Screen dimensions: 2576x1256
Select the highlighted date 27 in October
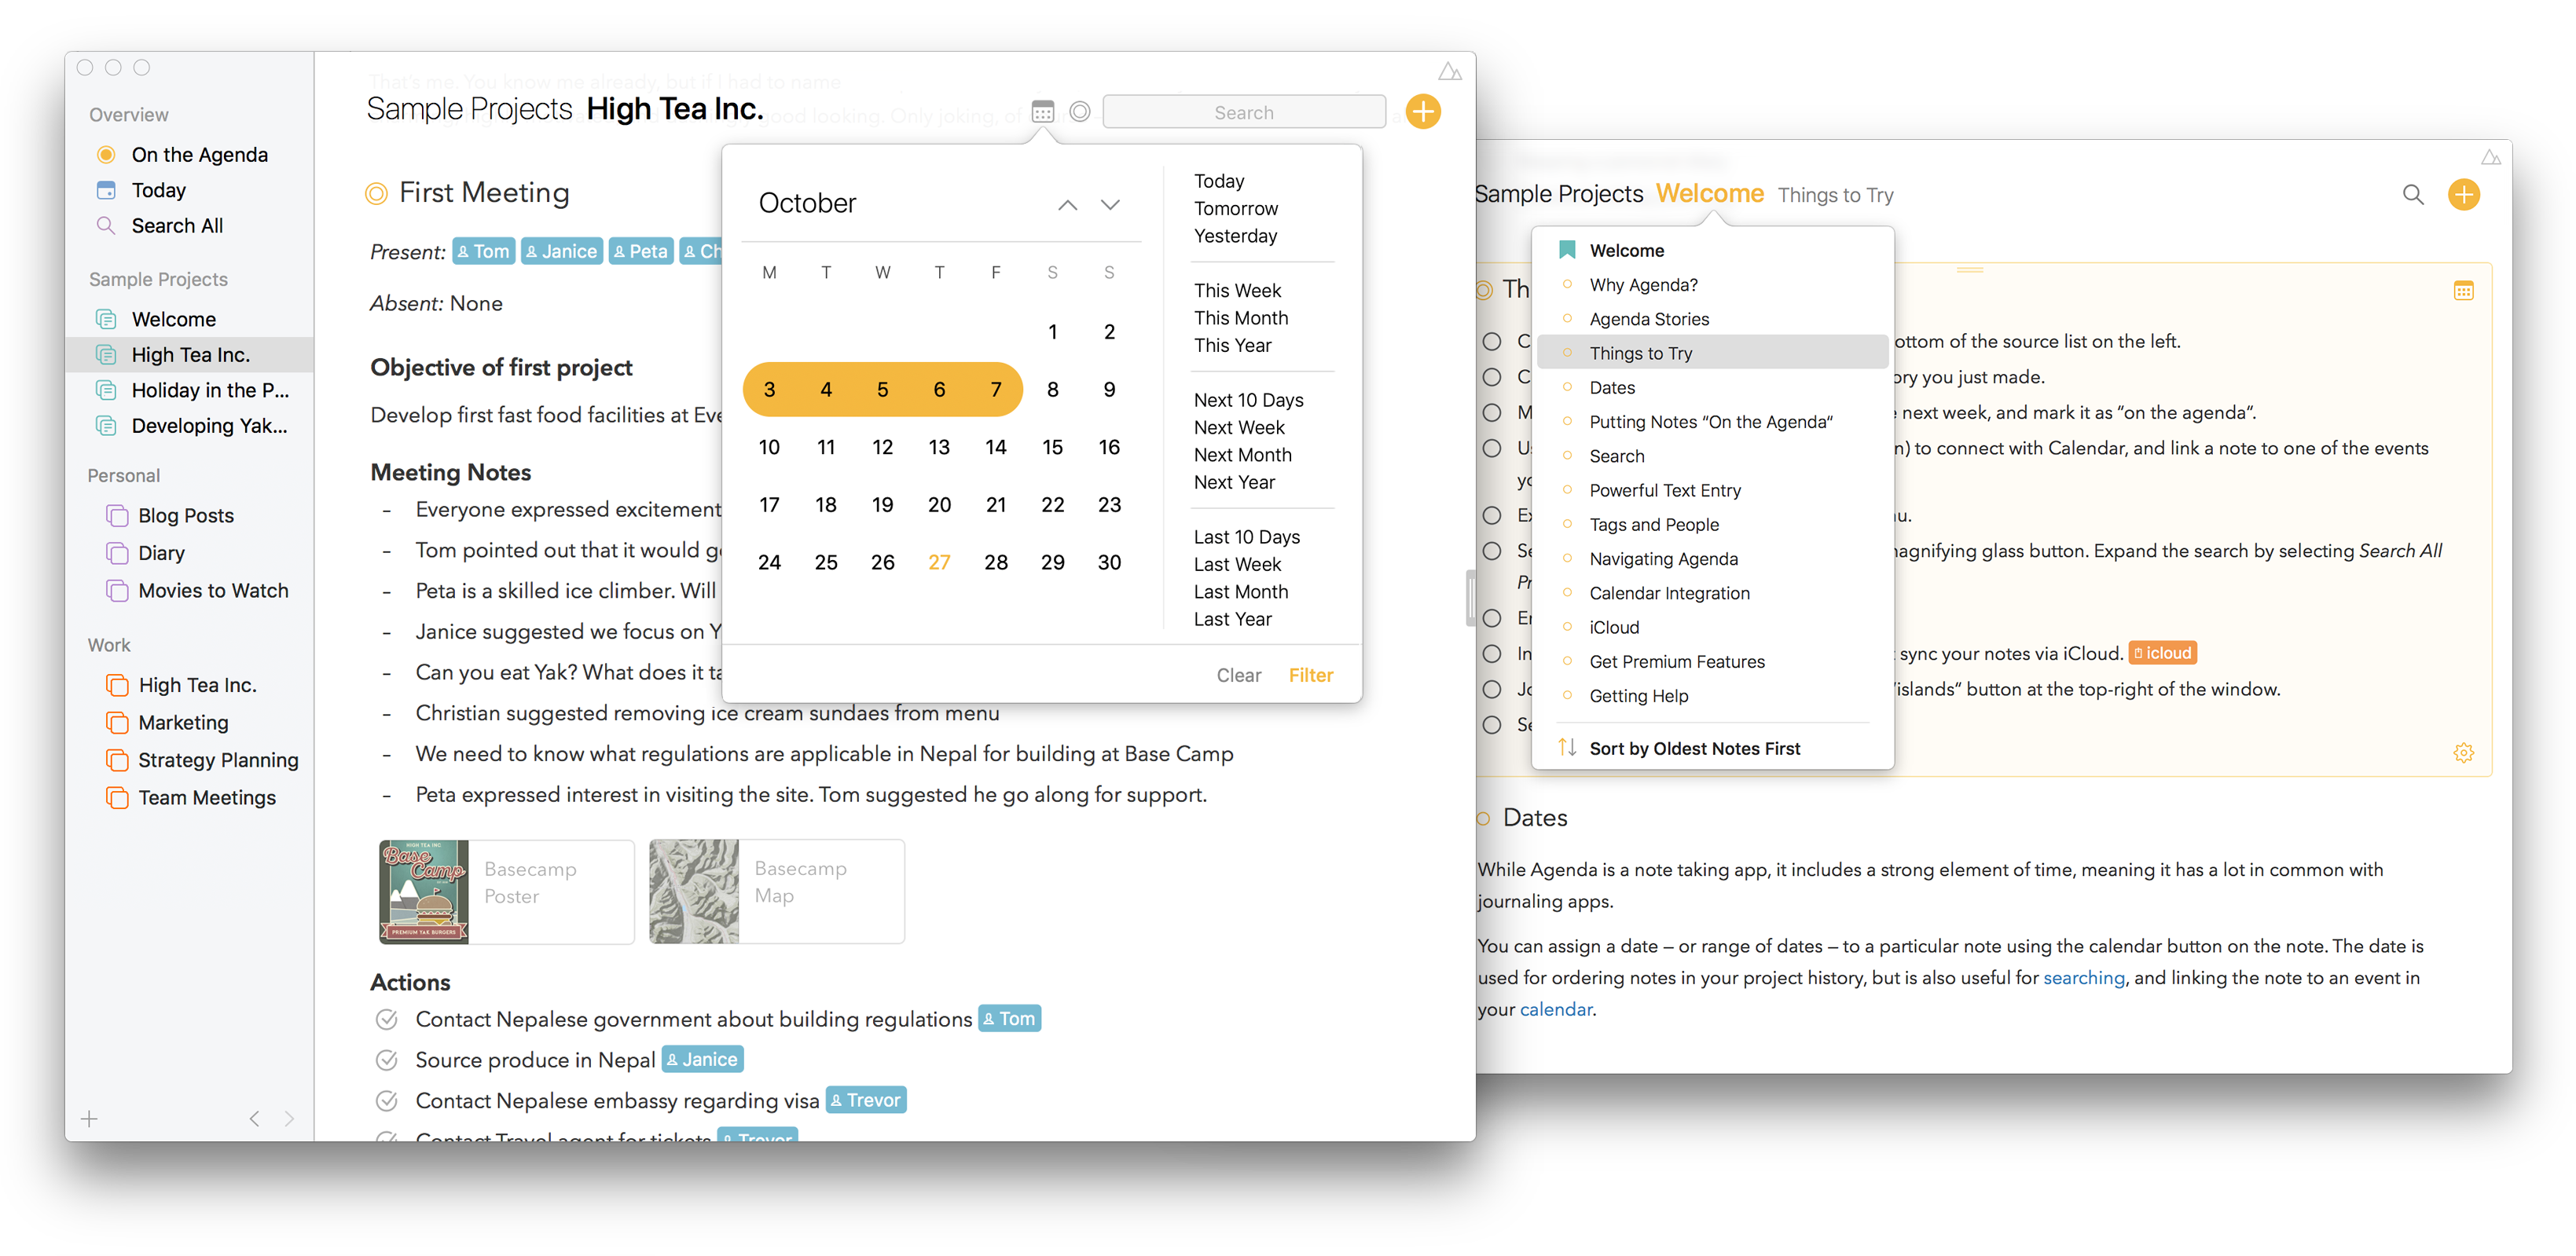tap(939, 562)
